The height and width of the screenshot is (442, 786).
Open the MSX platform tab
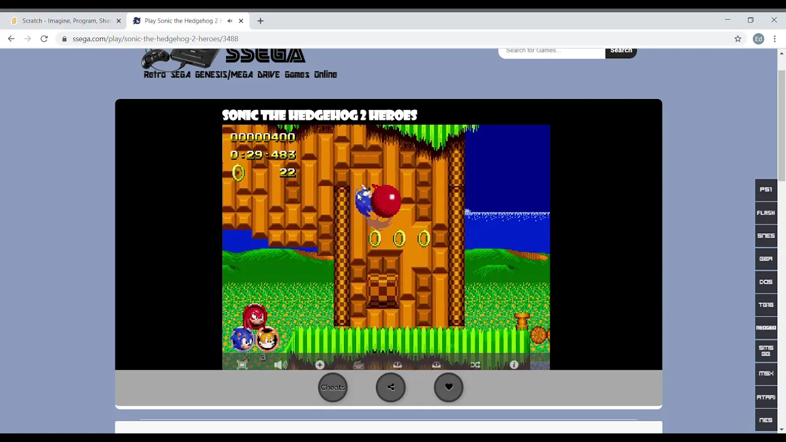click(766, 374)
